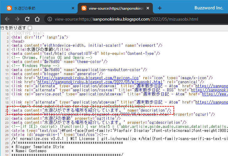Follow the service.post href link on line 16

(x=215, y=94)
